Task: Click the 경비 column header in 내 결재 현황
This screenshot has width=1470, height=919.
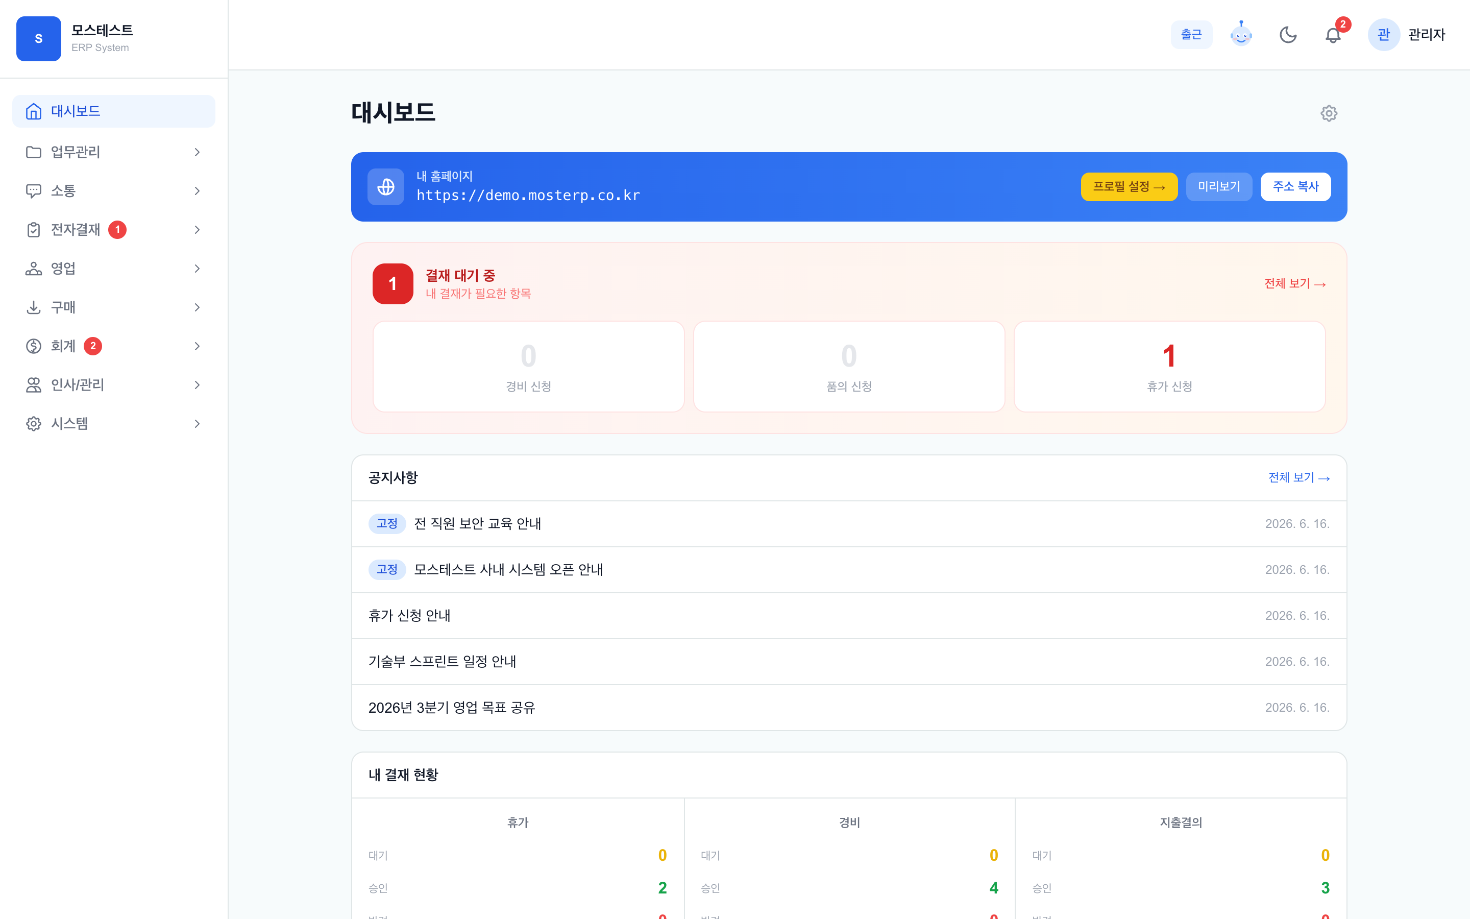Action: [x=849, y=823]
